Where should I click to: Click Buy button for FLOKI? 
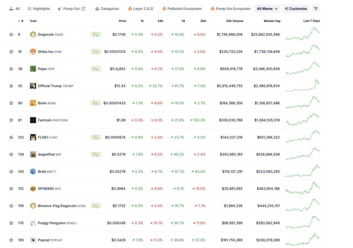click(95, 137)
